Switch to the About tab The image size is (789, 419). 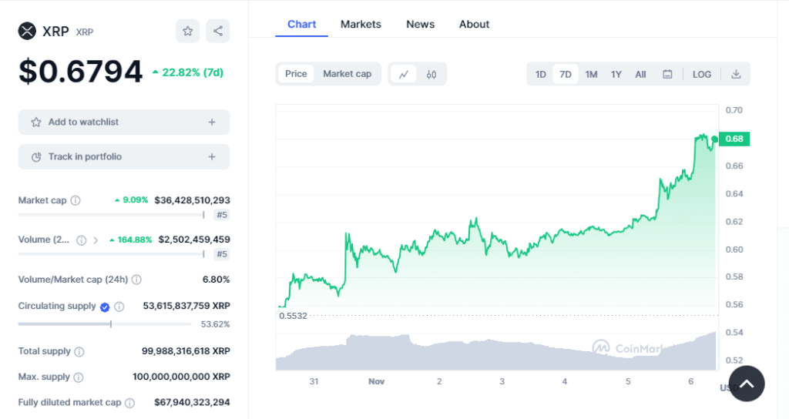click(474, 24)
